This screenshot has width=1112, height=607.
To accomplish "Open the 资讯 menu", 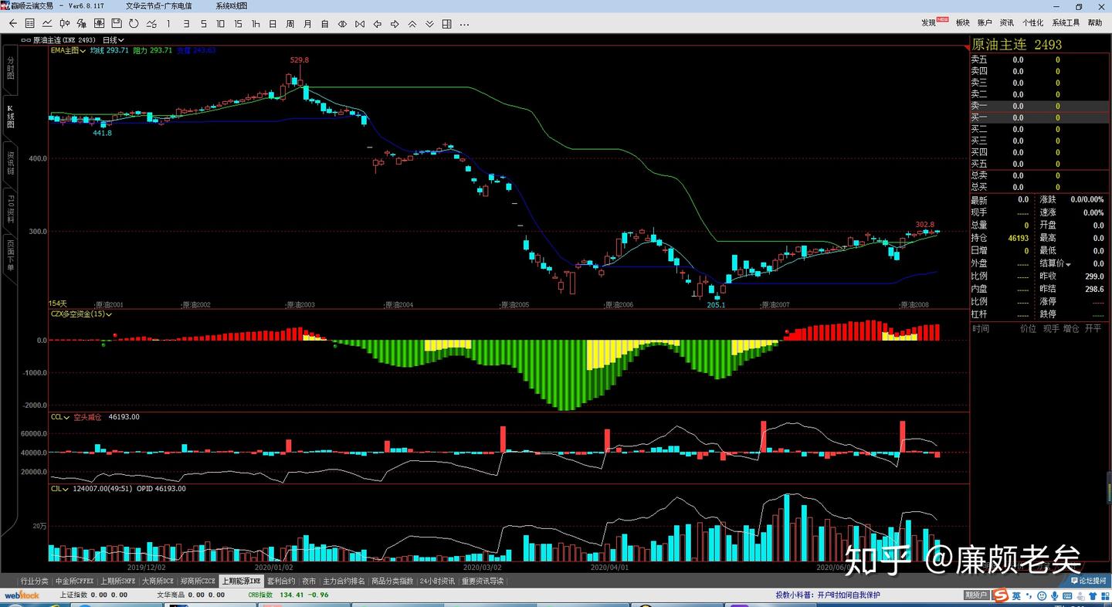I will (1007, 23).
